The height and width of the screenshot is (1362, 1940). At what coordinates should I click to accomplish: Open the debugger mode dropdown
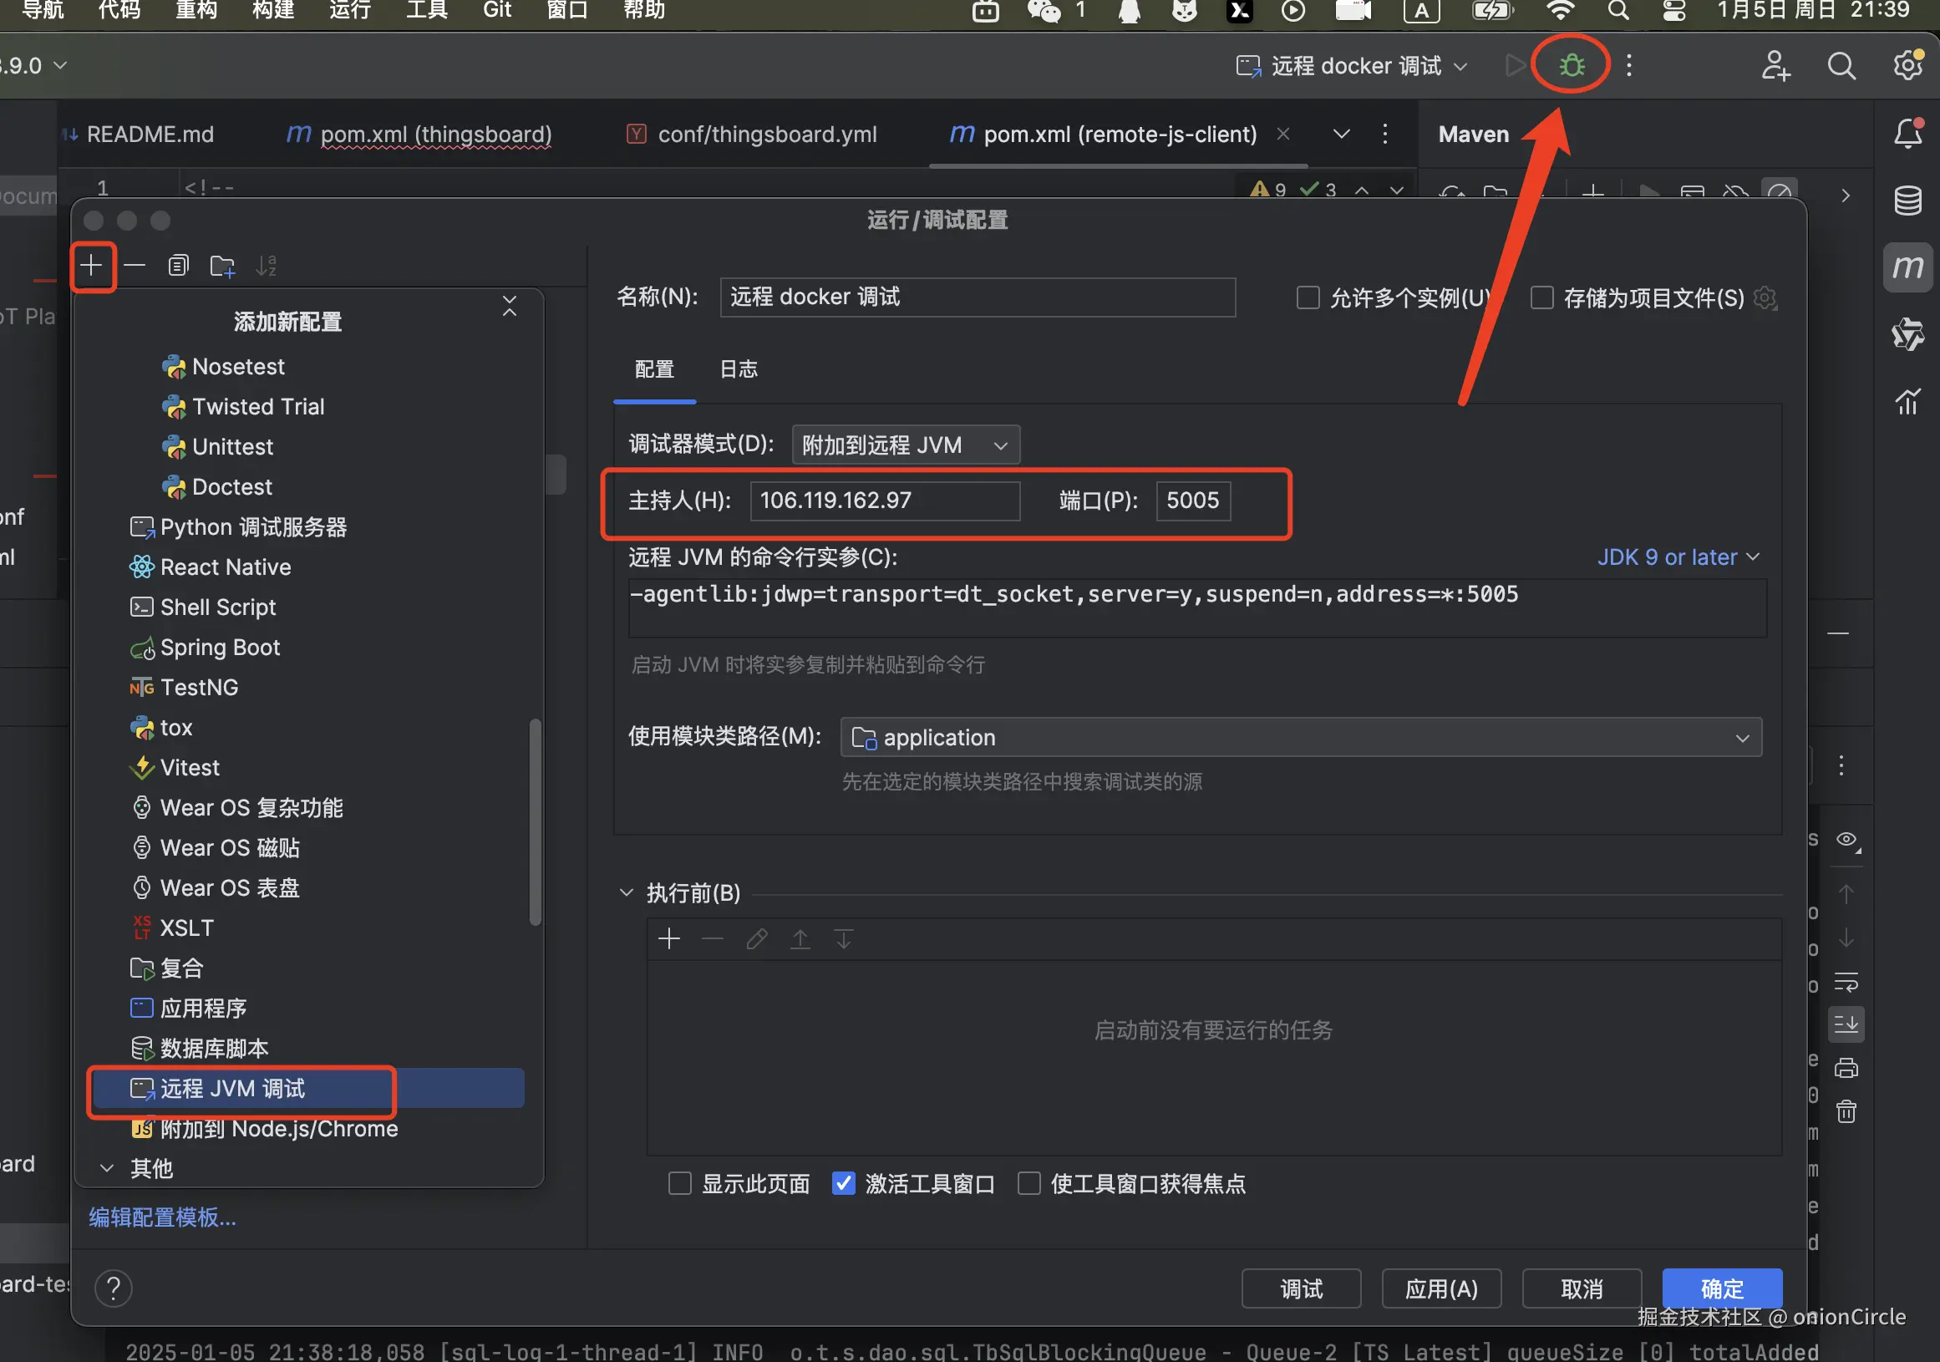906,445
